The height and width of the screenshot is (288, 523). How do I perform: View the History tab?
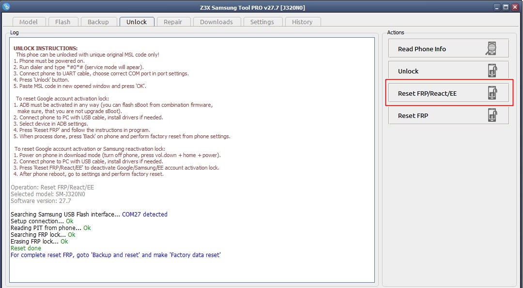pyautogui.click(x=302, y=22)
